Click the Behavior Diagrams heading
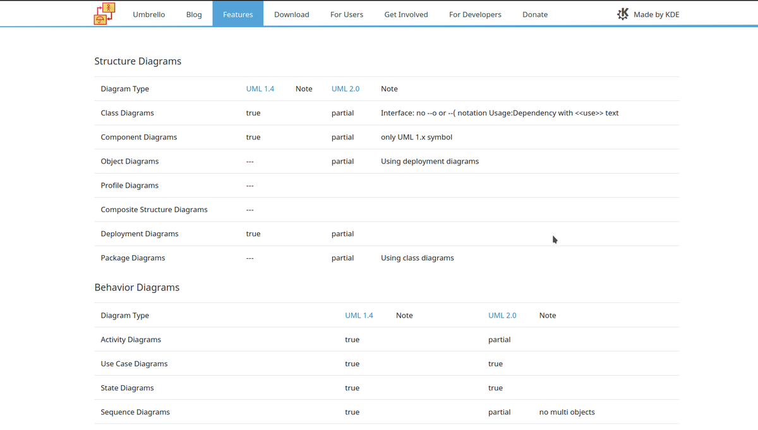Screen dimensions: 758x430 pos(136,287)
